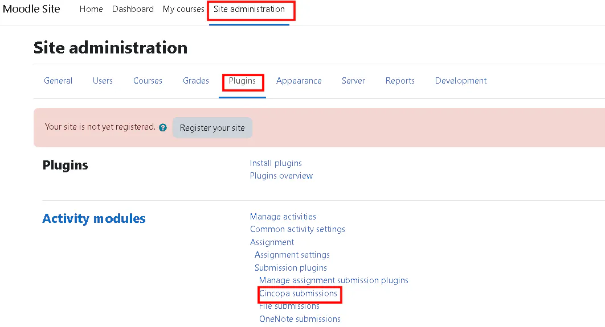Screen dimensions: 605x327
Task: Open the OneNote submissions link
Action: click(x=300, y=319)
